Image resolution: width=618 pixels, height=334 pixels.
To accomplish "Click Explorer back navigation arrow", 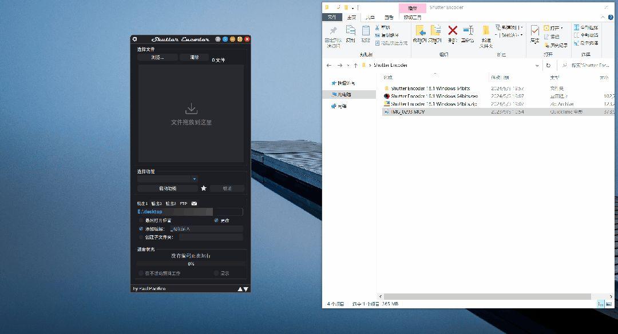I will [329, 65].
